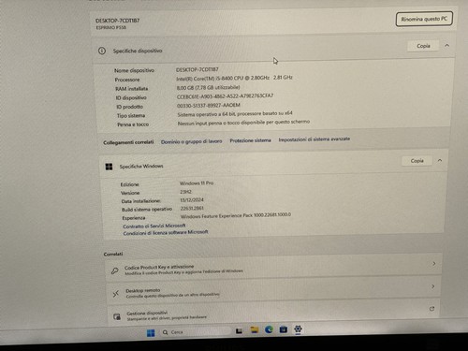This screenshot has width=468, height=351.
Task: Click the Desktop remoto icon
Action: [116, 294]
